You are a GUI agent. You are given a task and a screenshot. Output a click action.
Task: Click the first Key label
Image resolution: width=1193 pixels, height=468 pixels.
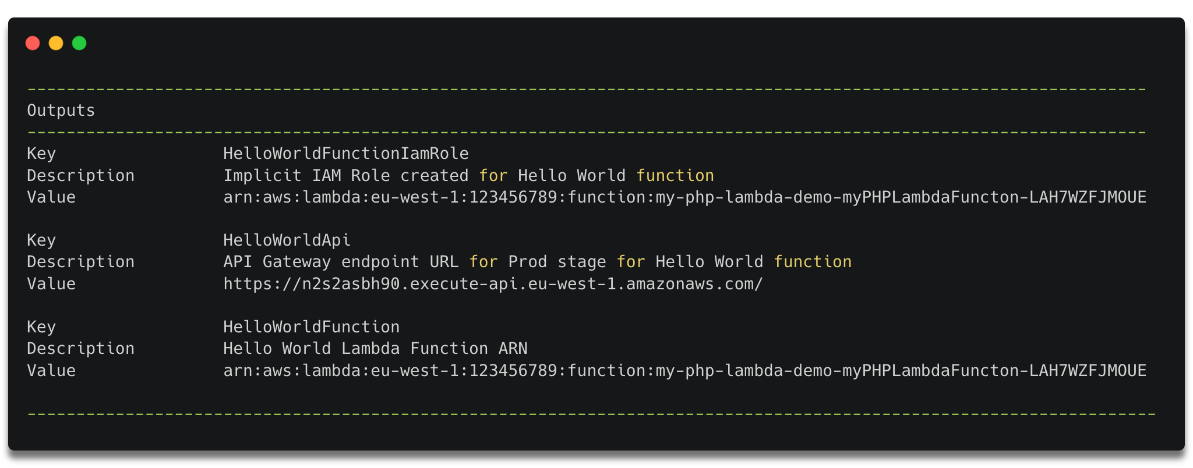click(x=41, y=154)
